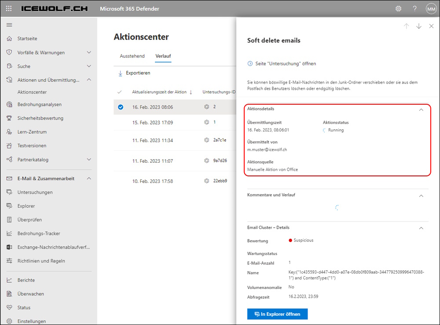Click the Microsoft 365 Defender title

coord(129,9)
